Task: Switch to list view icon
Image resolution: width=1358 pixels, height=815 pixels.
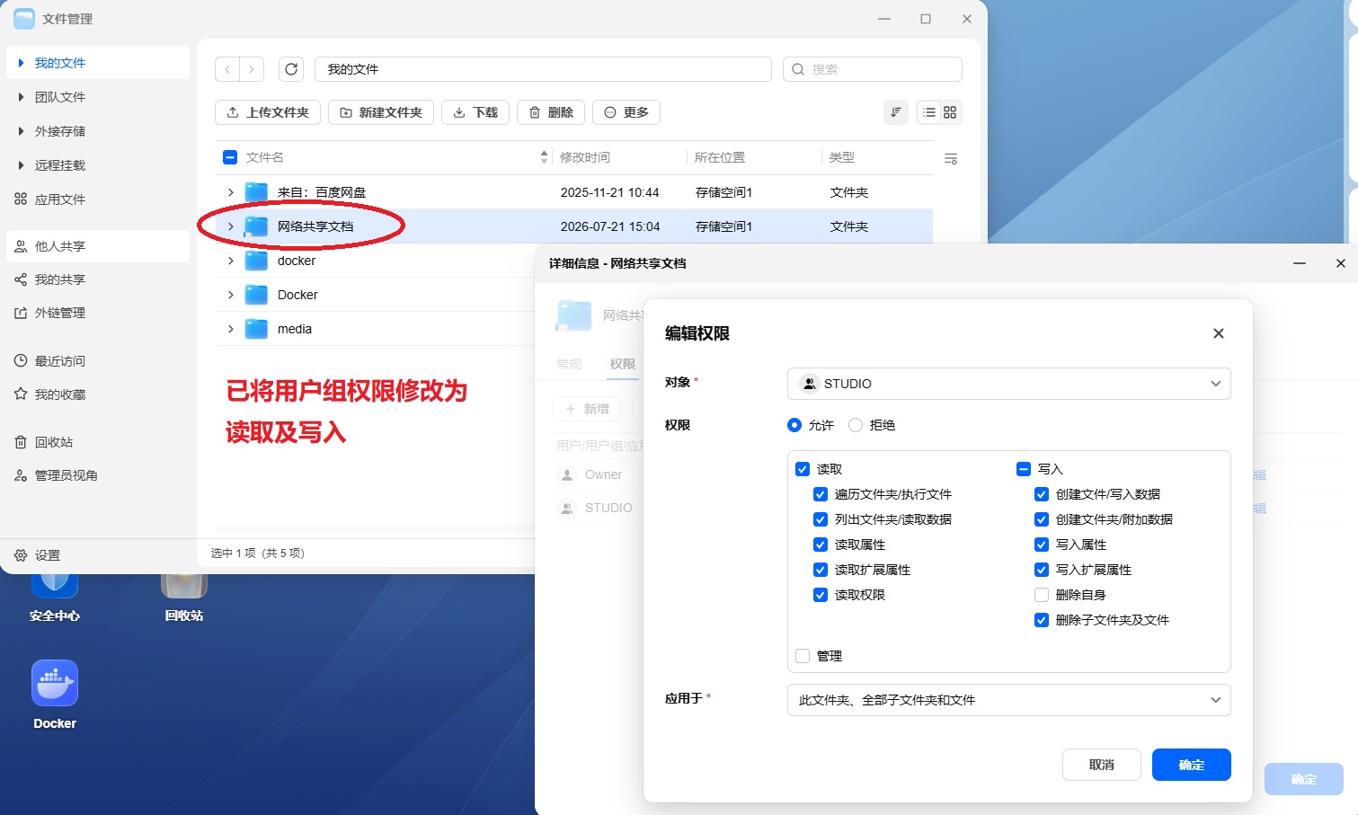Action: point(929,112)
